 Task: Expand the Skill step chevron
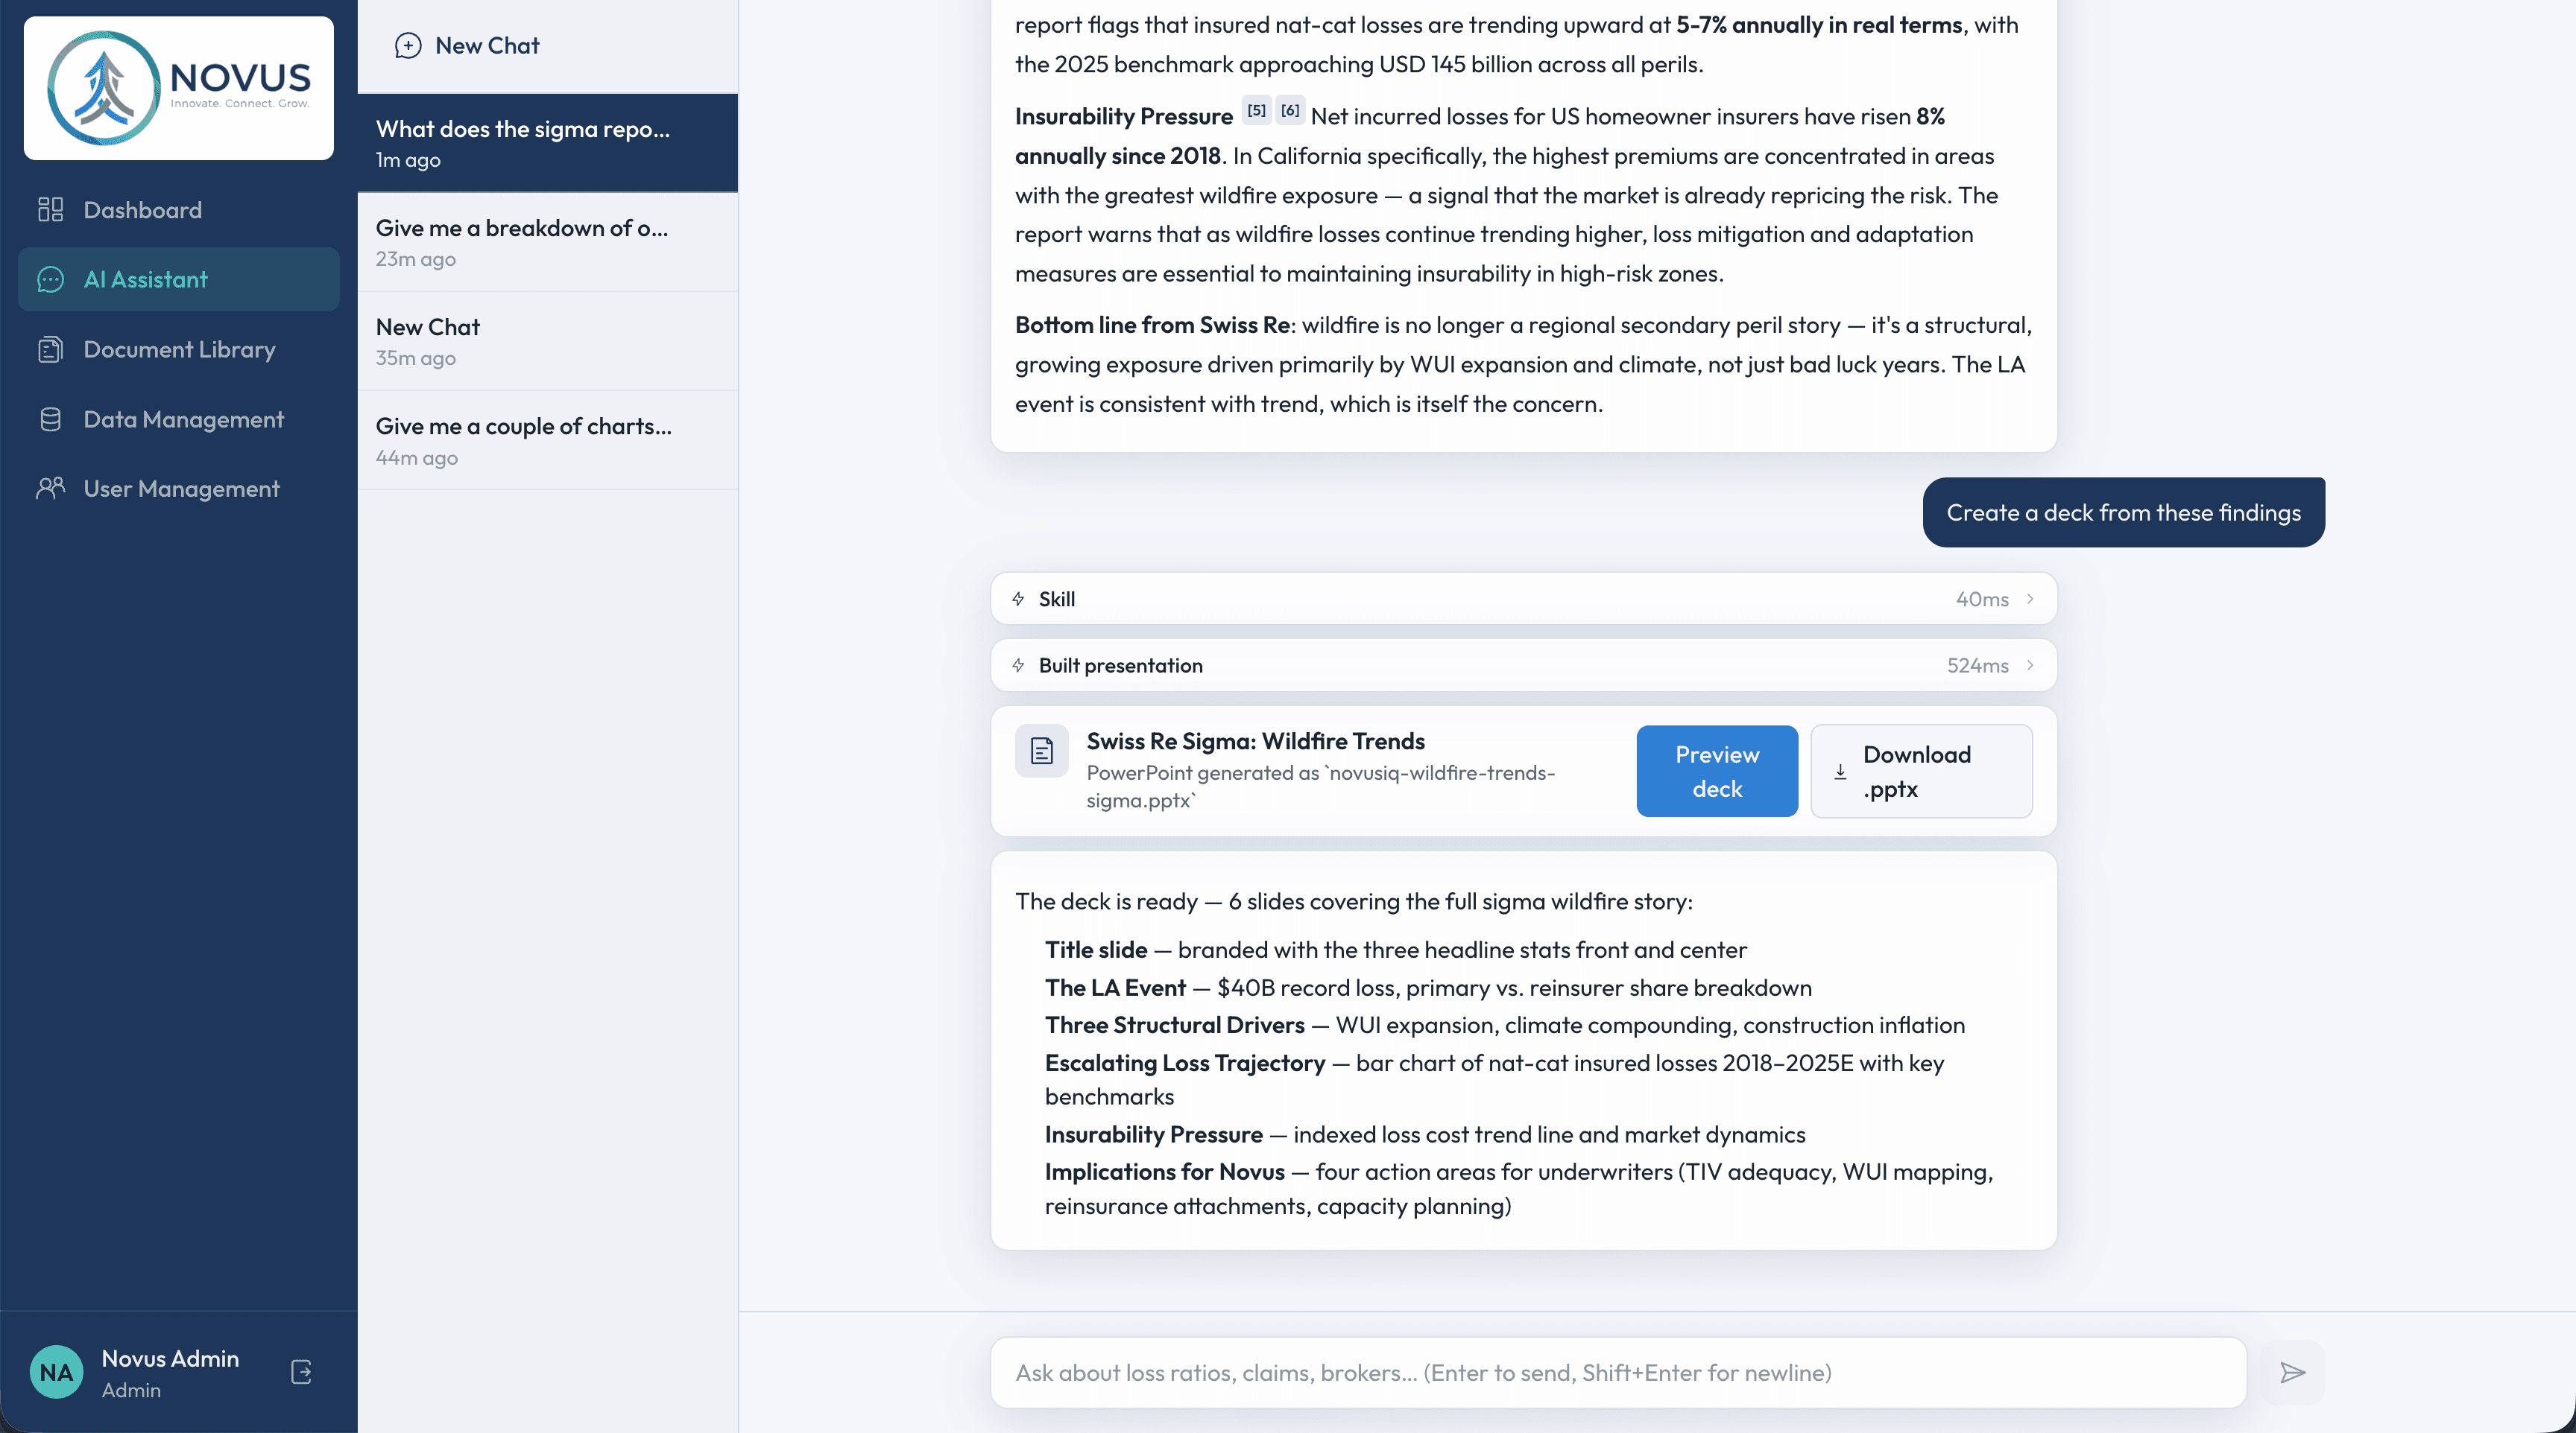2030,599
